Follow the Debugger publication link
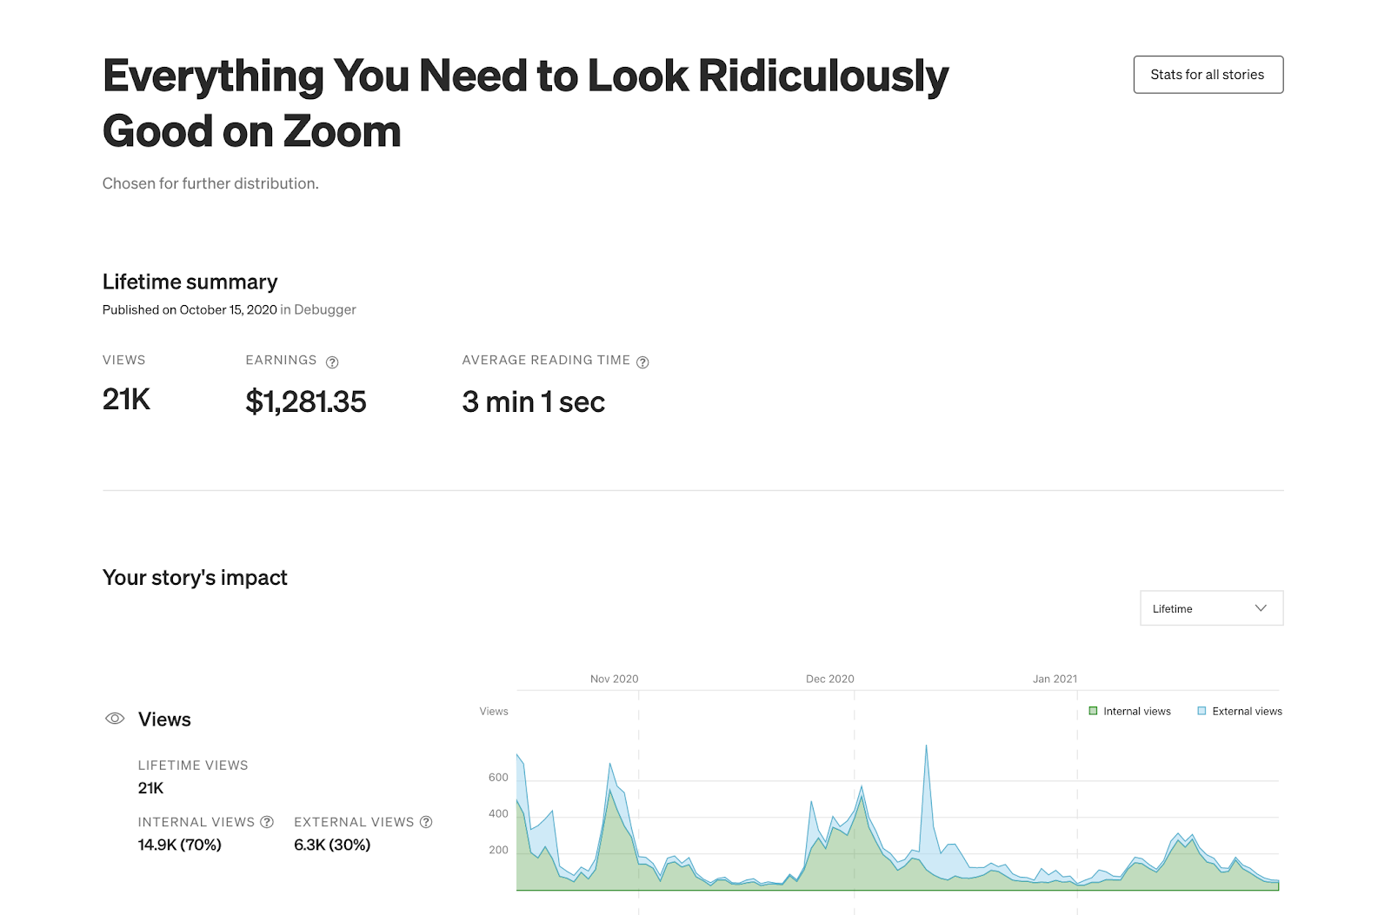 click(325, 309)
